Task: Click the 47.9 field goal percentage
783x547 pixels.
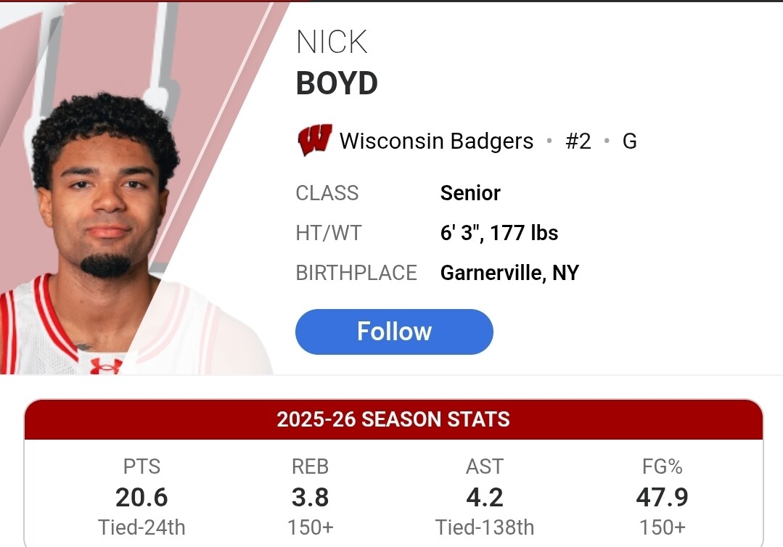Action: click(661, 498)
